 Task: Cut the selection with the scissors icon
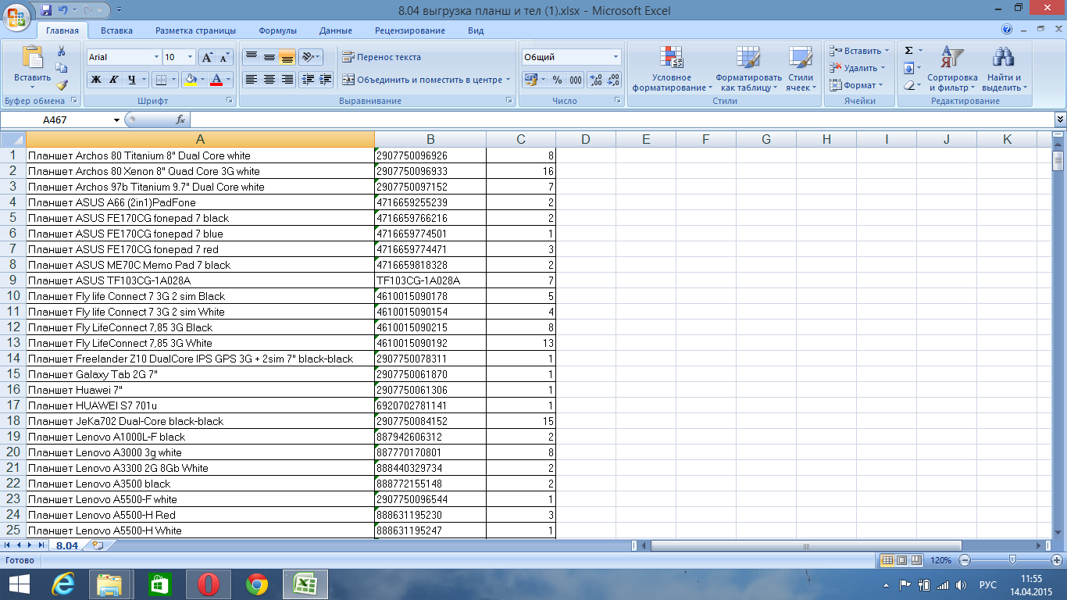62,51
